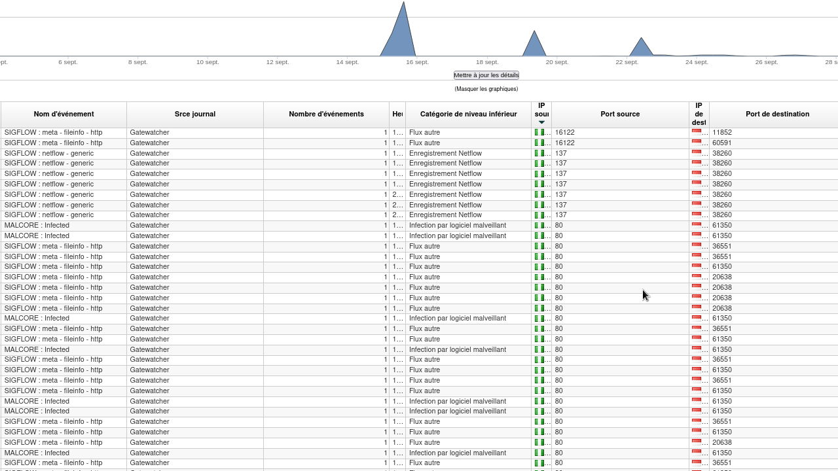
Task: Sort table by Port source header
Action: [x=619, y=114]
